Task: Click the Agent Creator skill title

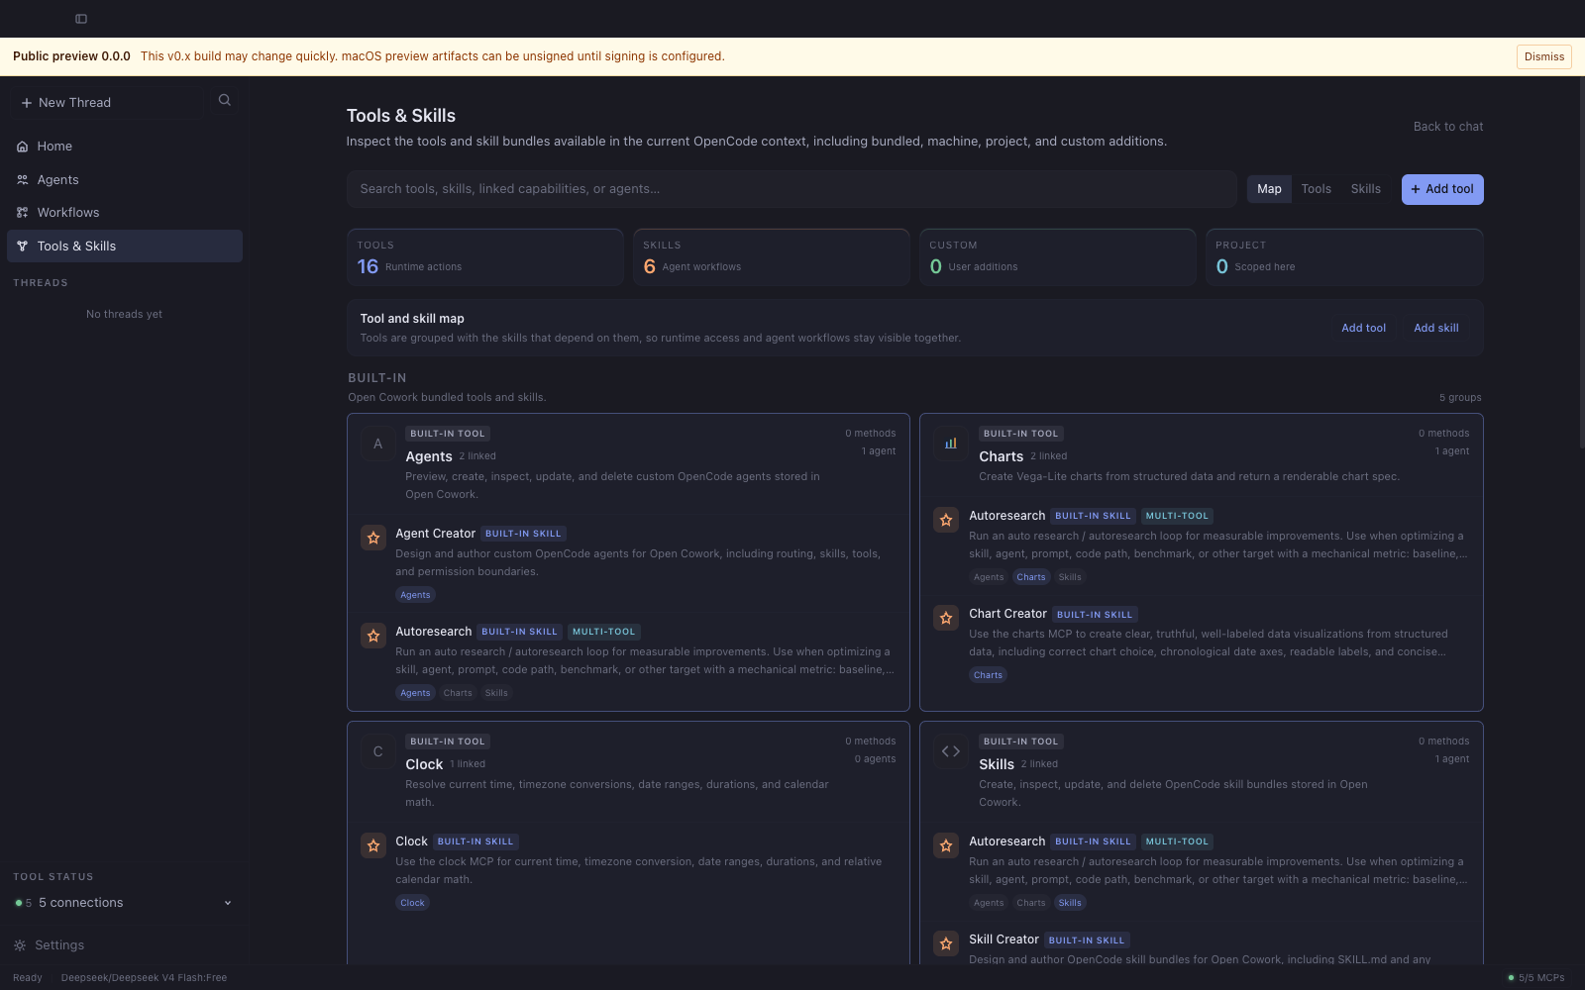Action: point(435,534)
